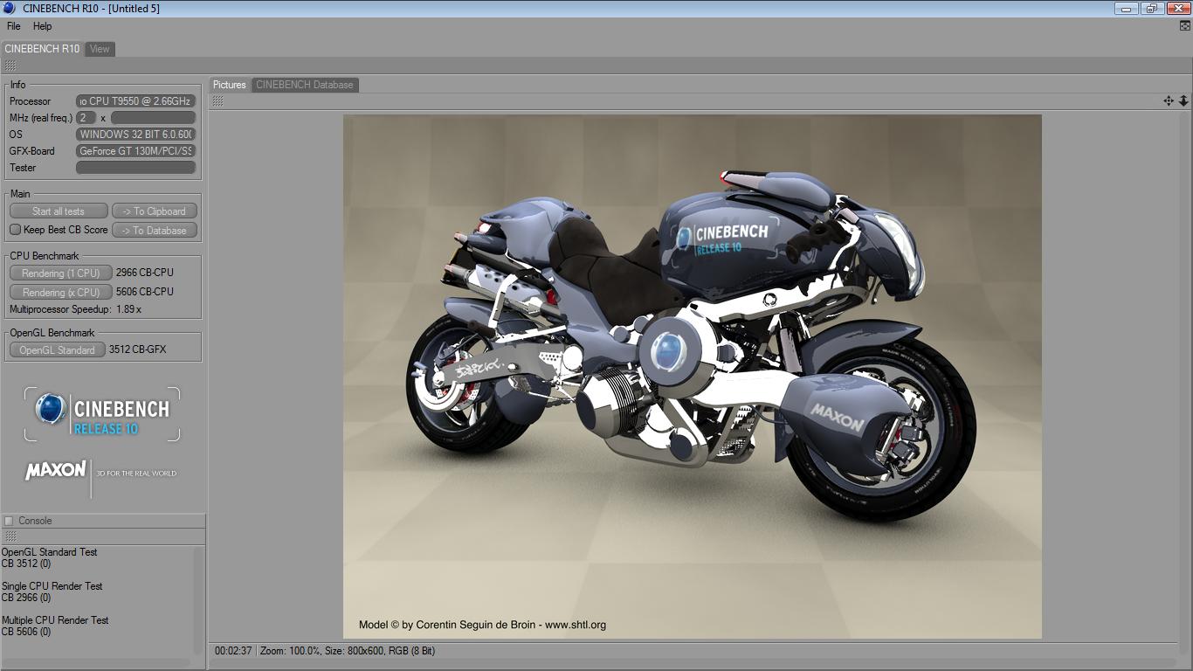This screenshot has height=671, width=1193.
Task: Click the OS info field
Action: [x=135, y=135]
